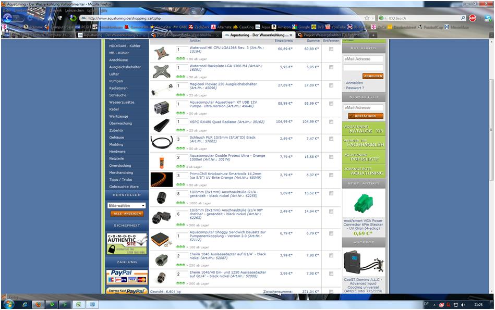Click the volume icon in system tray
The image size is (495, 310).
tap(463, 305)
